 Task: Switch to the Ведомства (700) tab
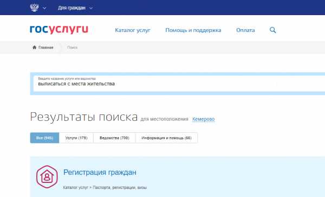tap(114, 138)
